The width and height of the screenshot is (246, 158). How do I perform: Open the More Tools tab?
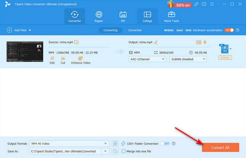pyautogui.click(x=171, y=17)
